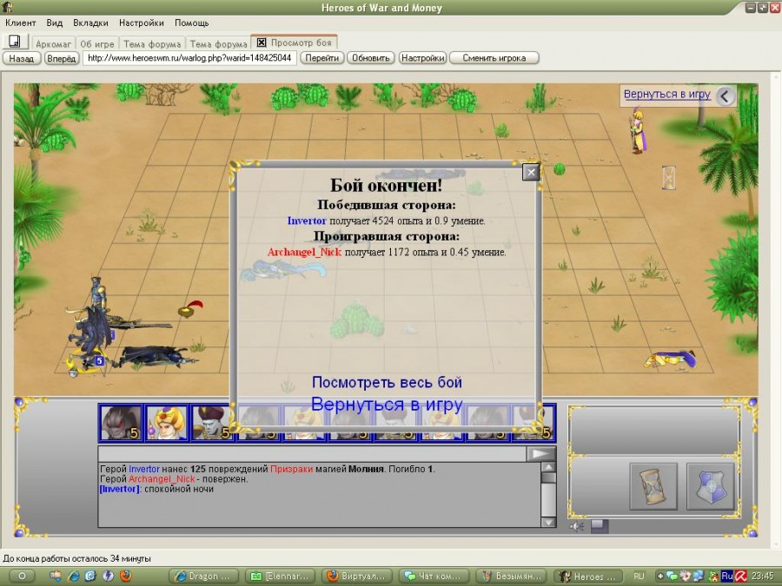
Task: Select the third portrait with purple hat
Action: [211, 423]
